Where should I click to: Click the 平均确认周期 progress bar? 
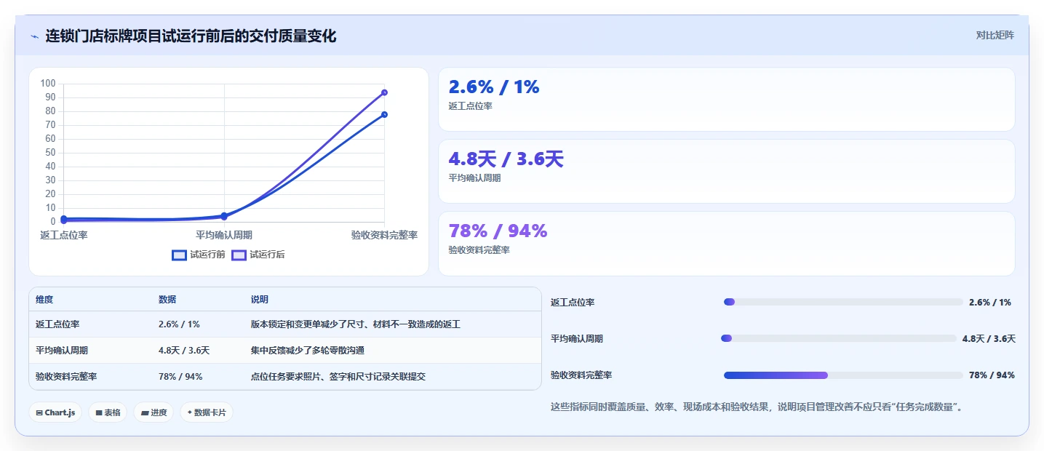pos(839,338)
